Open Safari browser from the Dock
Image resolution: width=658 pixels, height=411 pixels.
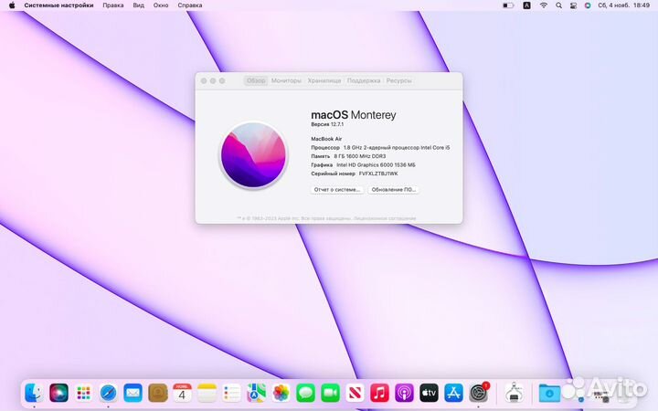(x=108, y=393)
